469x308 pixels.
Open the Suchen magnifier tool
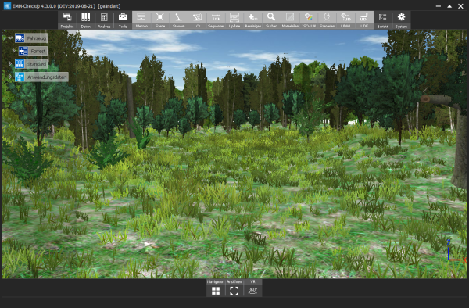pos(271,20)
